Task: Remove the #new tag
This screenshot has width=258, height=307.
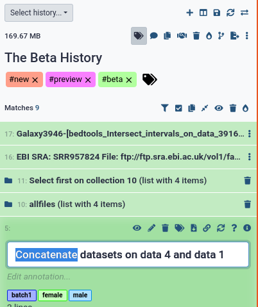Action: pyautogui.click(x=35, y=80)
